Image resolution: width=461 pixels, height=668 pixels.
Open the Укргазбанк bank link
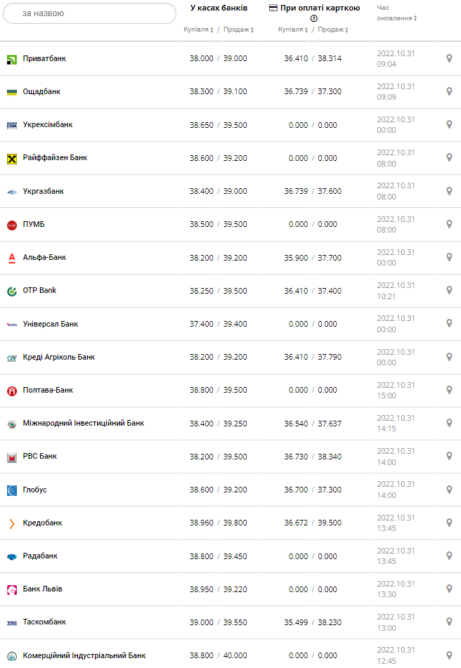43,191
